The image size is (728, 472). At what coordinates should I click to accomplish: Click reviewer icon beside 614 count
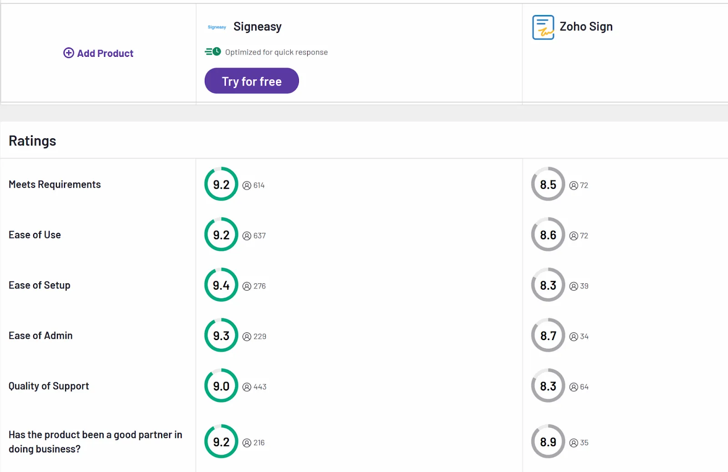pyautogui.click(x=247, y=186)
